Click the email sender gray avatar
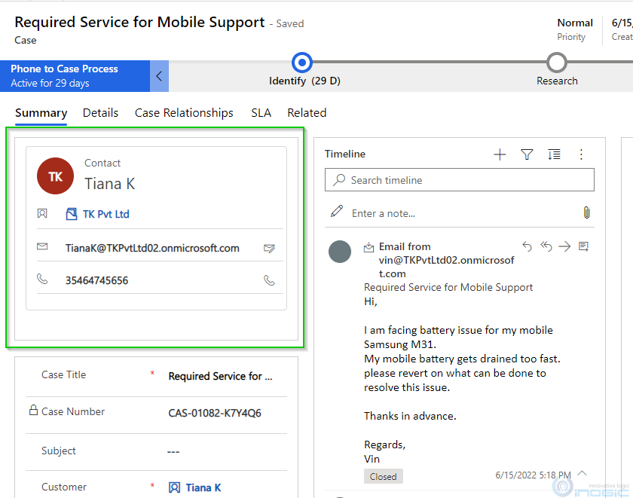The image size is (633, 498). tap(340, 252)
